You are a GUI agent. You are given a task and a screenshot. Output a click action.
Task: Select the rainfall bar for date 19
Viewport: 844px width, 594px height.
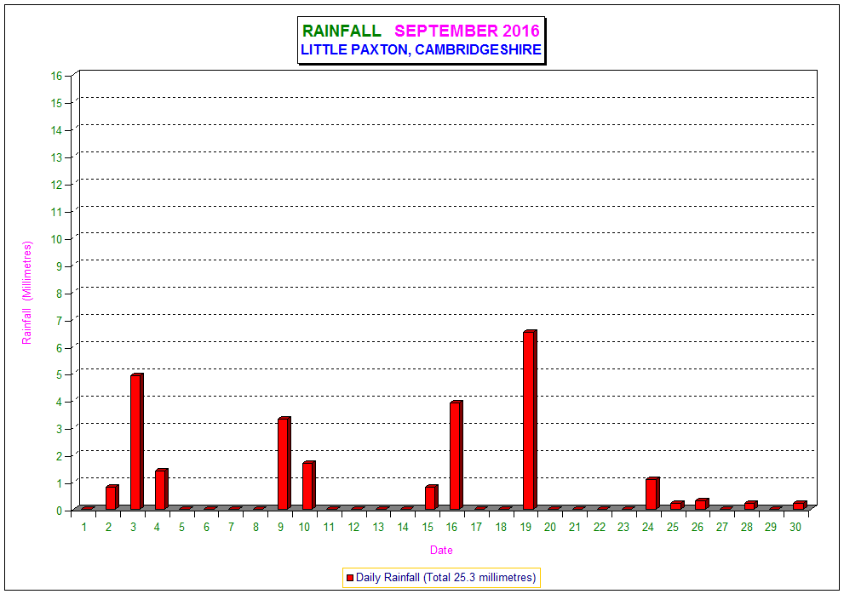click(x=531, y=420)
